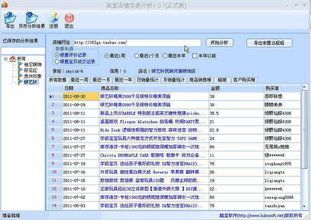Viewport: 311px width, 220px height.
Task: Switch to the 所有数据 tab
Action: [57, 80]
